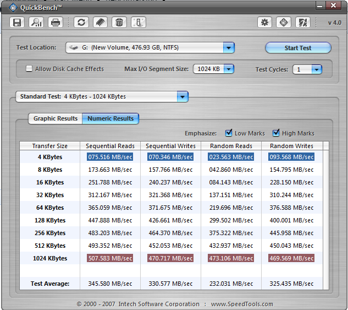Viewport: 348px width, 310px height.
Task: Click the refresh arrows toolbar icon
Action: 82,23
